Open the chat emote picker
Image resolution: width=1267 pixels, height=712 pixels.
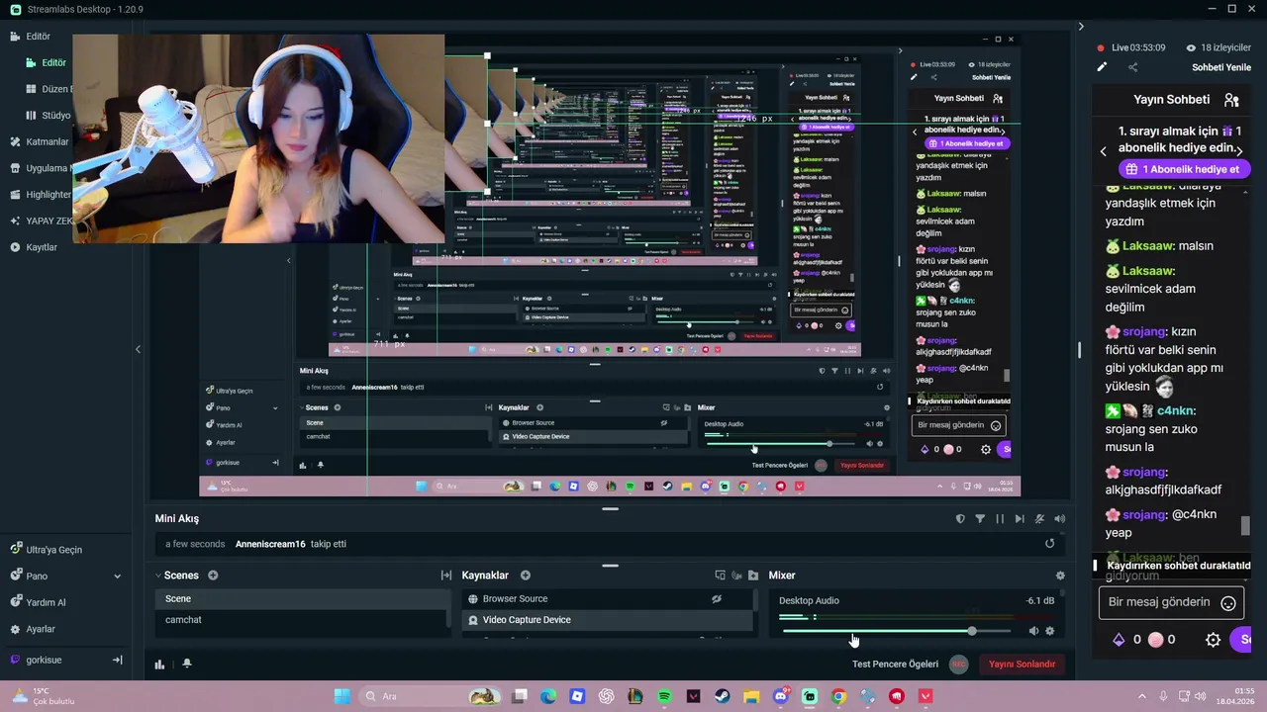1228,603
